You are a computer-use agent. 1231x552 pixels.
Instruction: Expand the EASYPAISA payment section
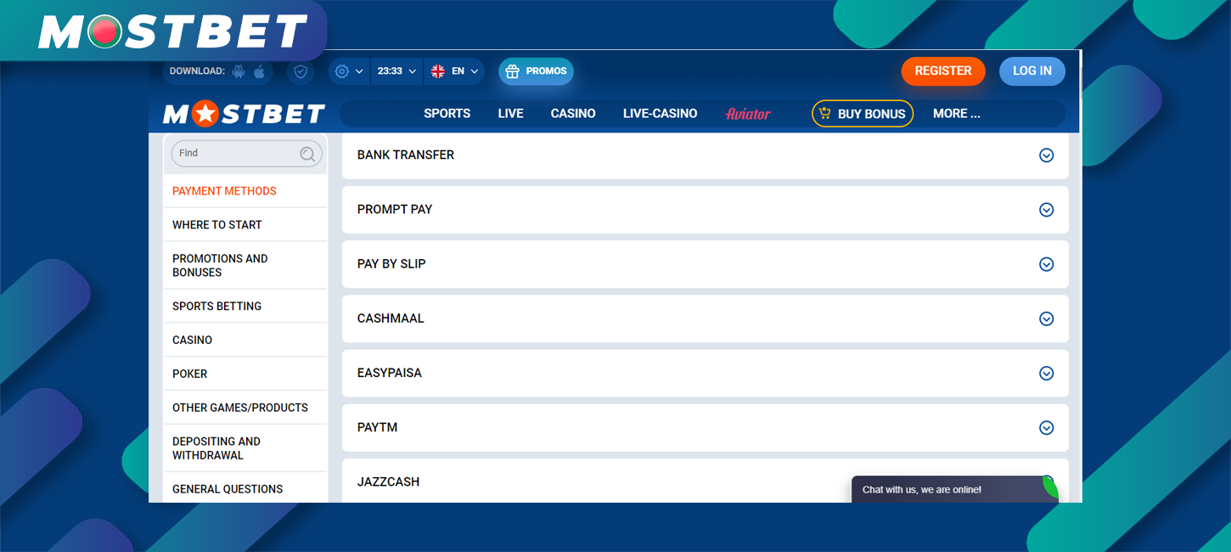pos(1047,373)
